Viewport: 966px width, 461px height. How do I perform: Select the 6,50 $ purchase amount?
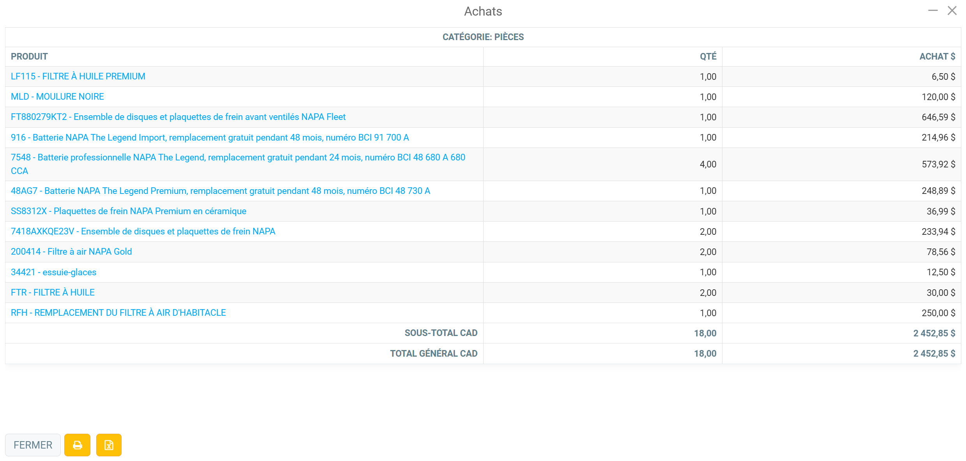(943, 77)
